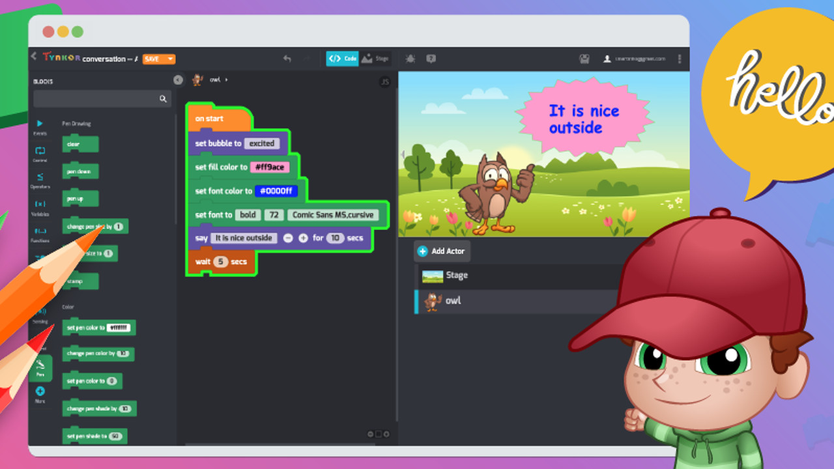Open the Comic Sans MS font dropdown
This screenshot has height=469, width=834.
pyautogui.click(x=333, y=215)
